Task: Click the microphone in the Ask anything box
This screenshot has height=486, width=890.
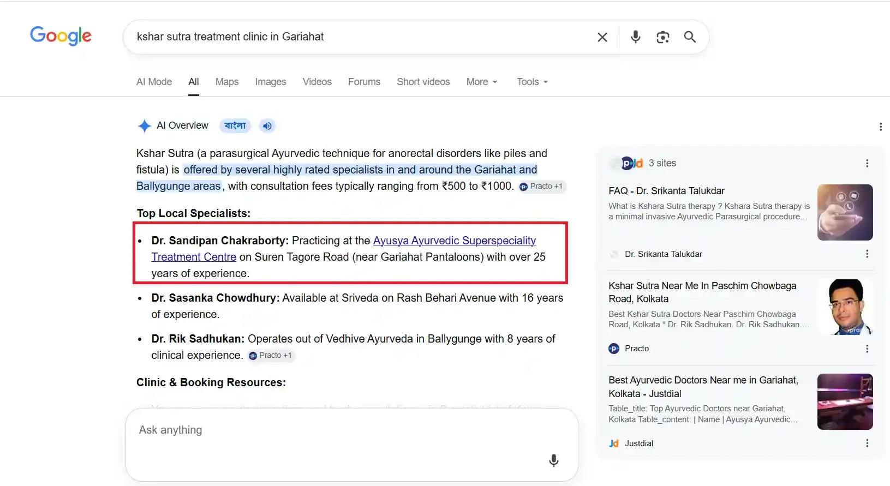Action: 554,460
